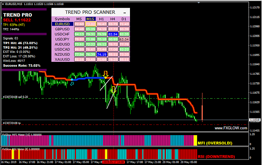Open EURUSD M5 cell showing 72.60
262x165 pixels.
point(79,24)
